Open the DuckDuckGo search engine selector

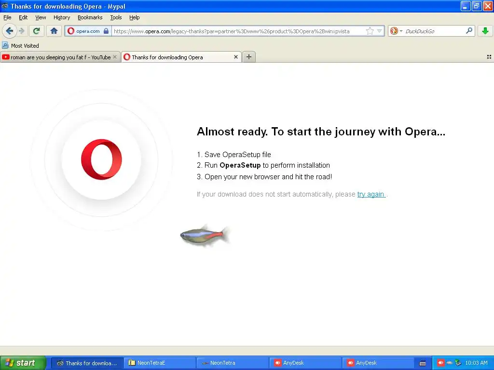[x=396, y=31]
